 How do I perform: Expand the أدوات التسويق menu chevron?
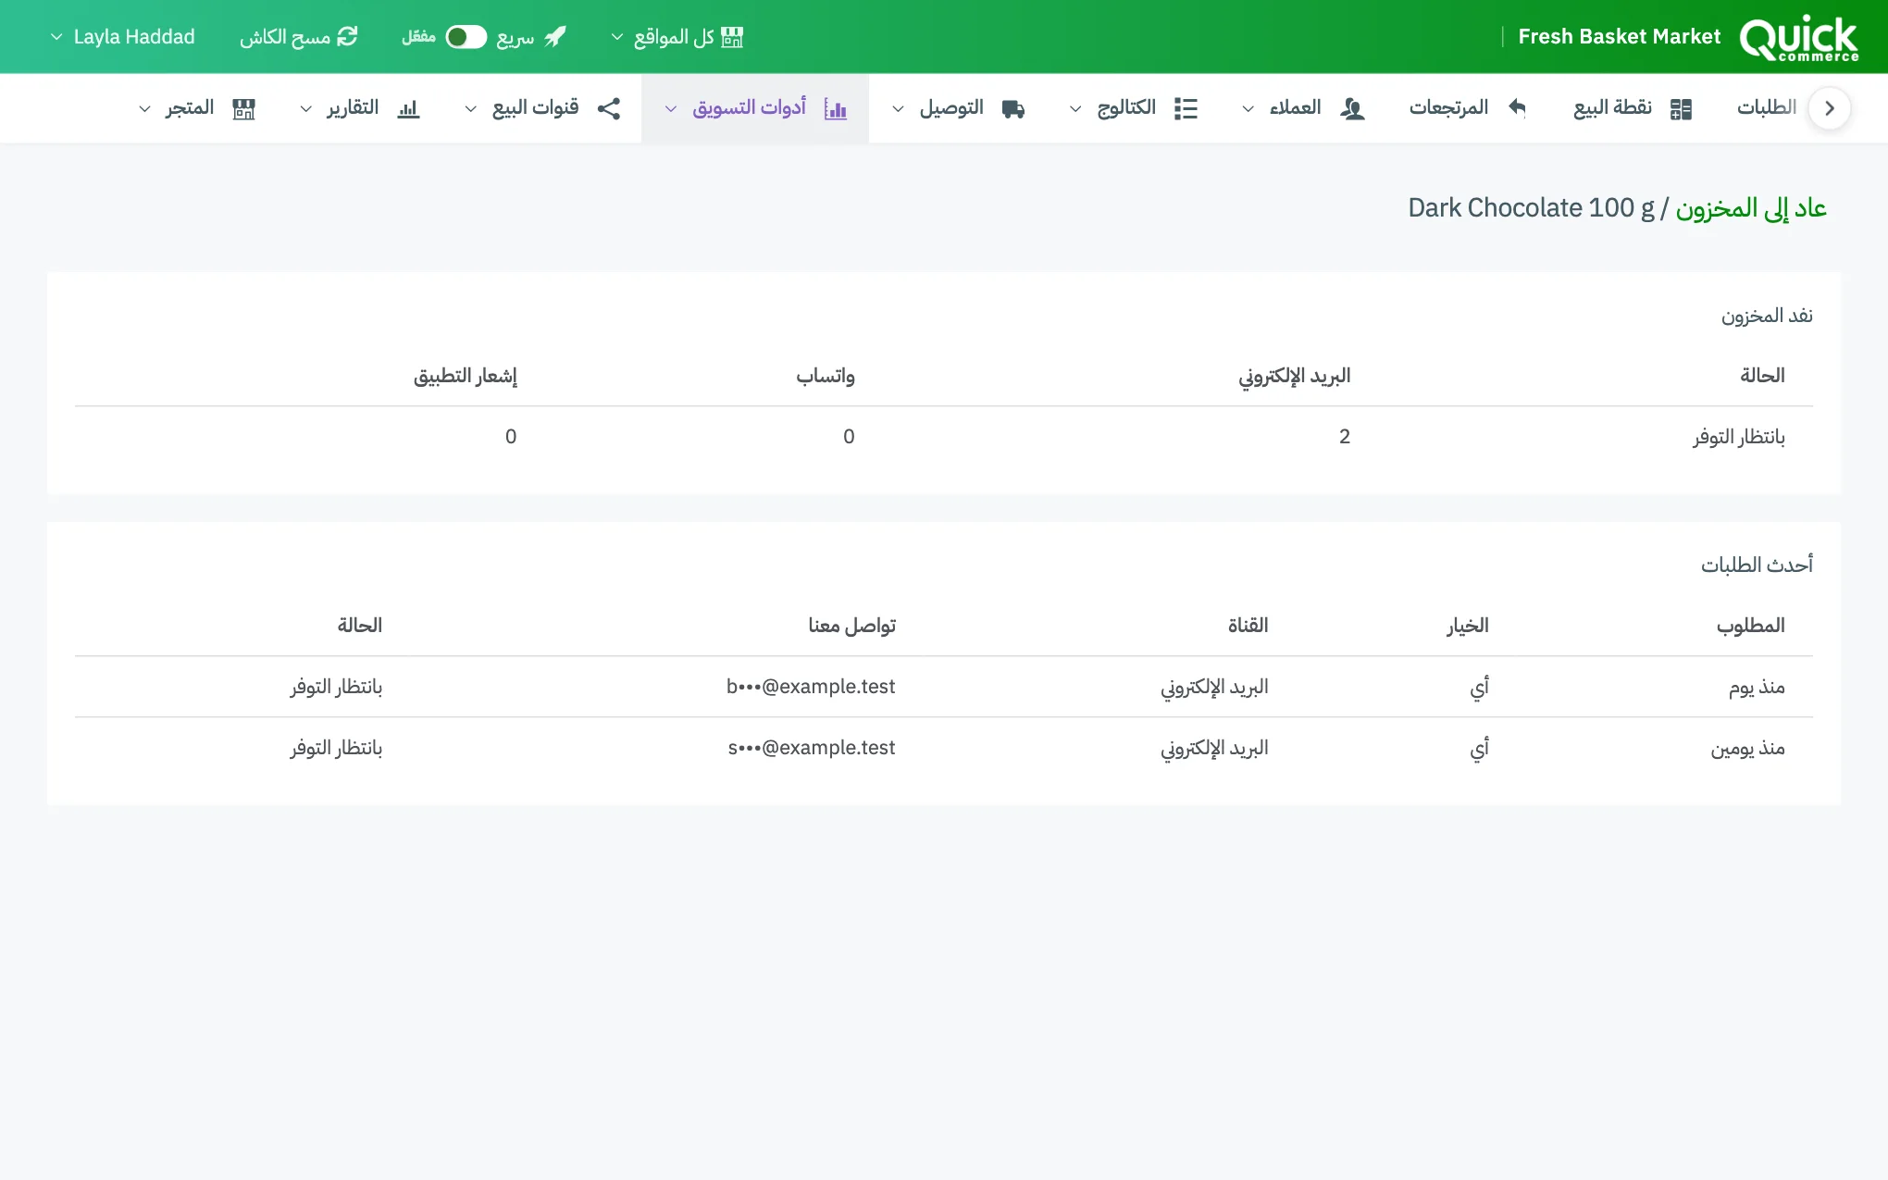tap(671, 109)
